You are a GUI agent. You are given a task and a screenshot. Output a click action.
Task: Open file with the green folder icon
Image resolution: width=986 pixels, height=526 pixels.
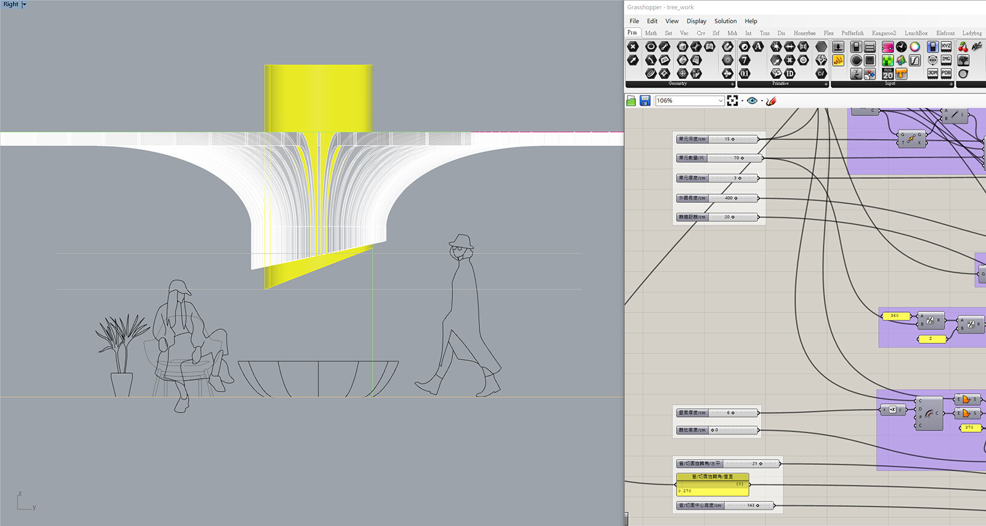click(631, 101)
